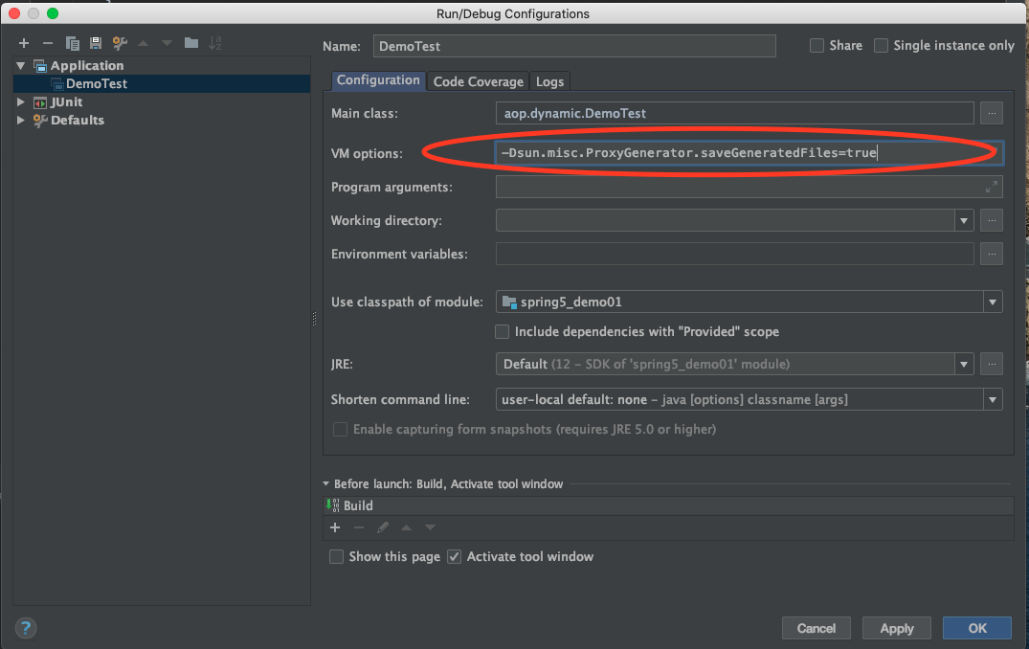This screenshot has height=649, width=1029.
Task: Click the Apply button
Action: click(896, 628)
